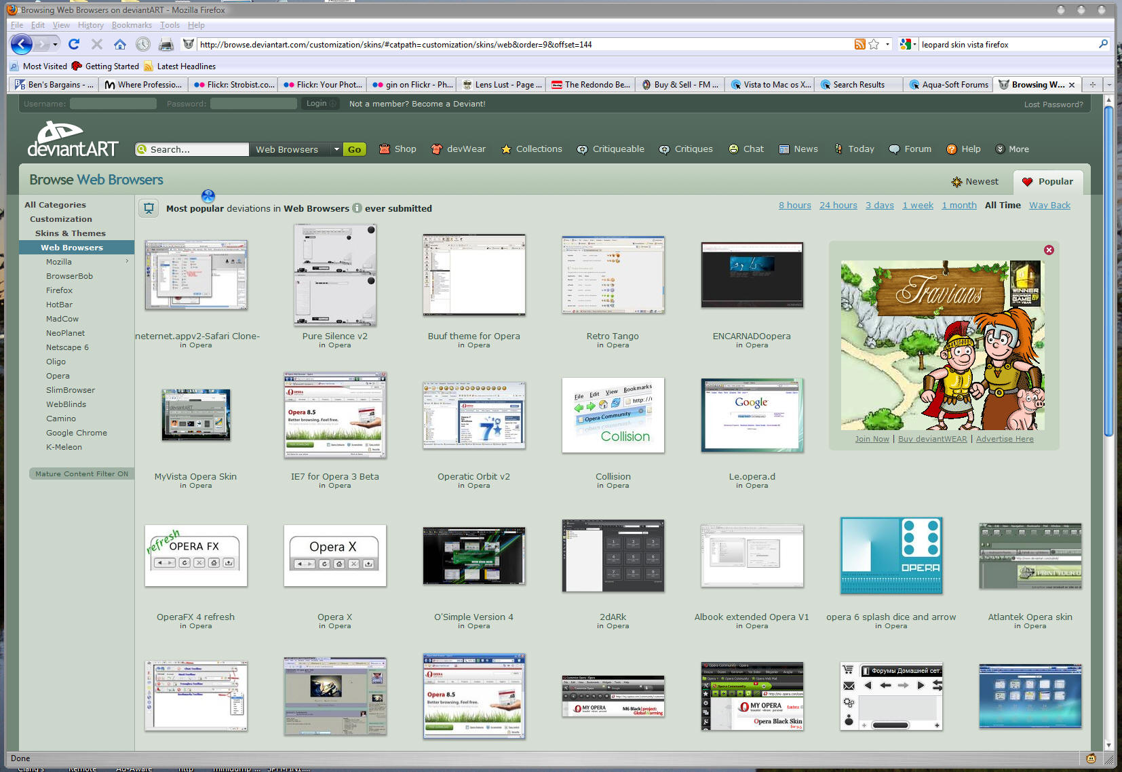
Task: Switch to the Ben's Bargains tab
Action: click(54, 85)
